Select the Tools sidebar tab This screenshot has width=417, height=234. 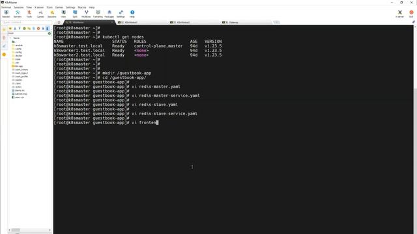click(4, 38)
